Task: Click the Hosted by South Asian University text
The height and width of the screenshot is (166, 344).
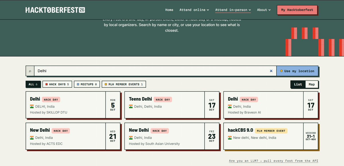Action: tap(154, 144)
